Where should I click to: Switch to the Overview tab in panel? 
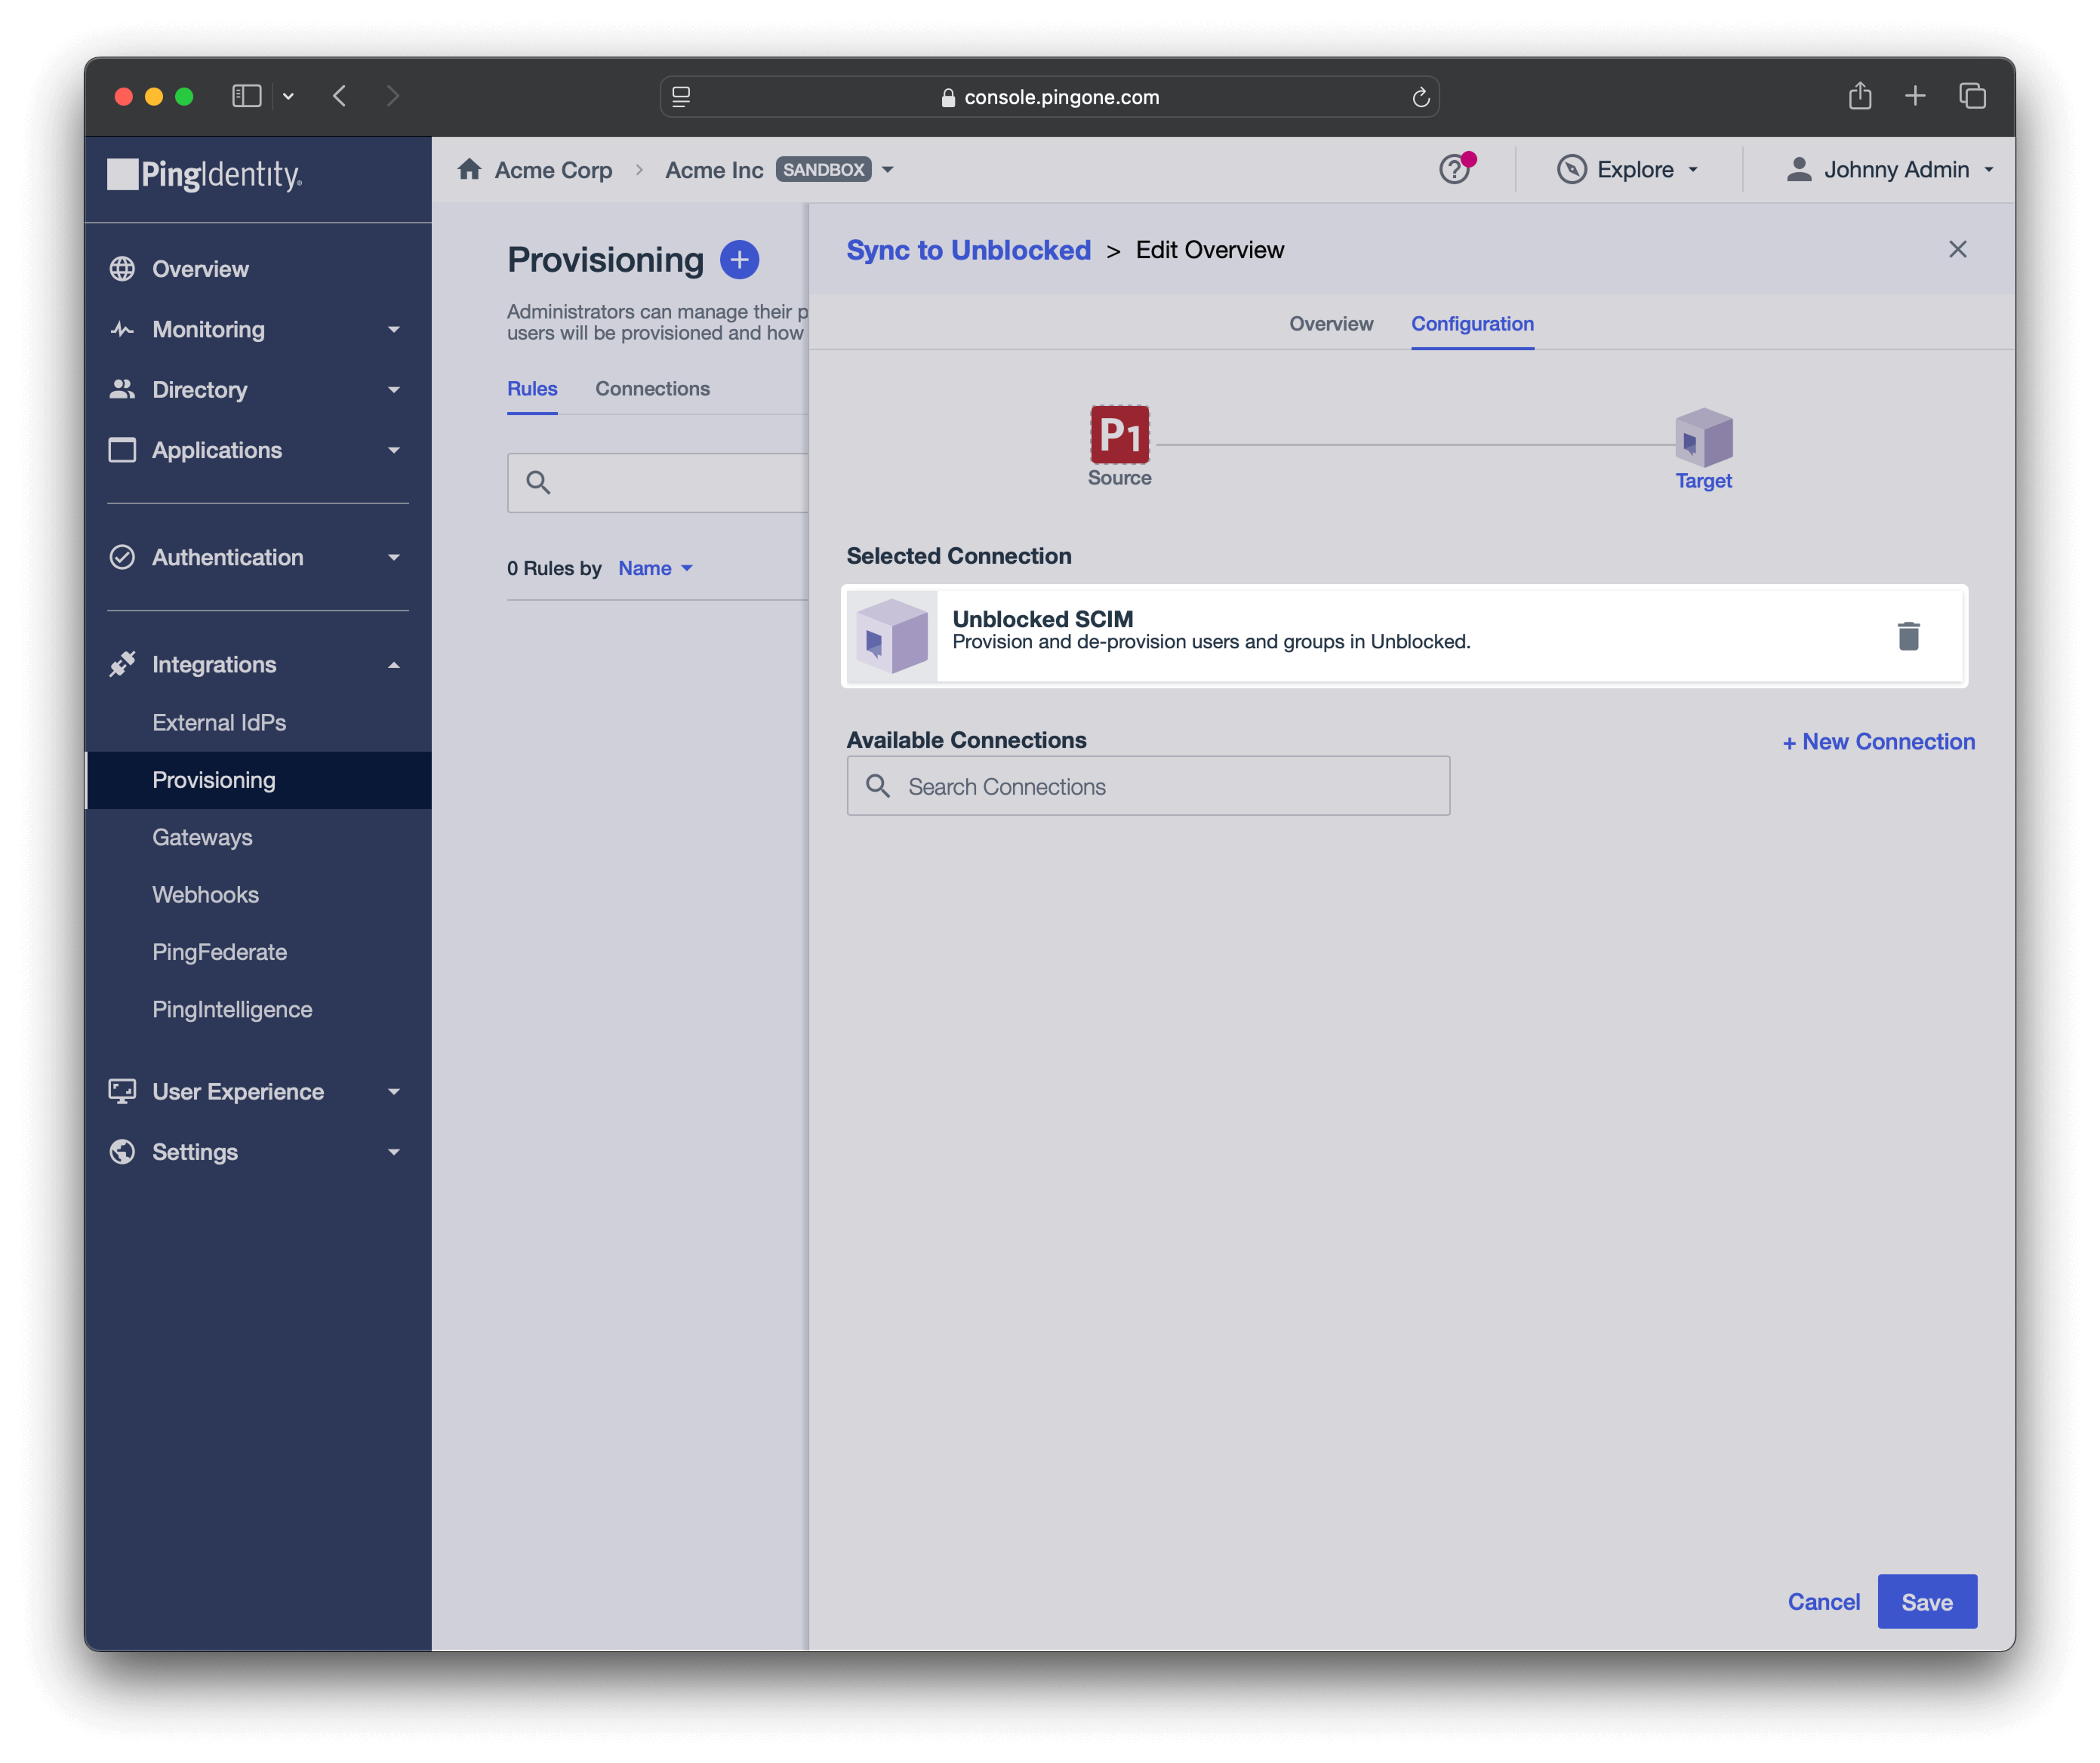click(1330, 324)
